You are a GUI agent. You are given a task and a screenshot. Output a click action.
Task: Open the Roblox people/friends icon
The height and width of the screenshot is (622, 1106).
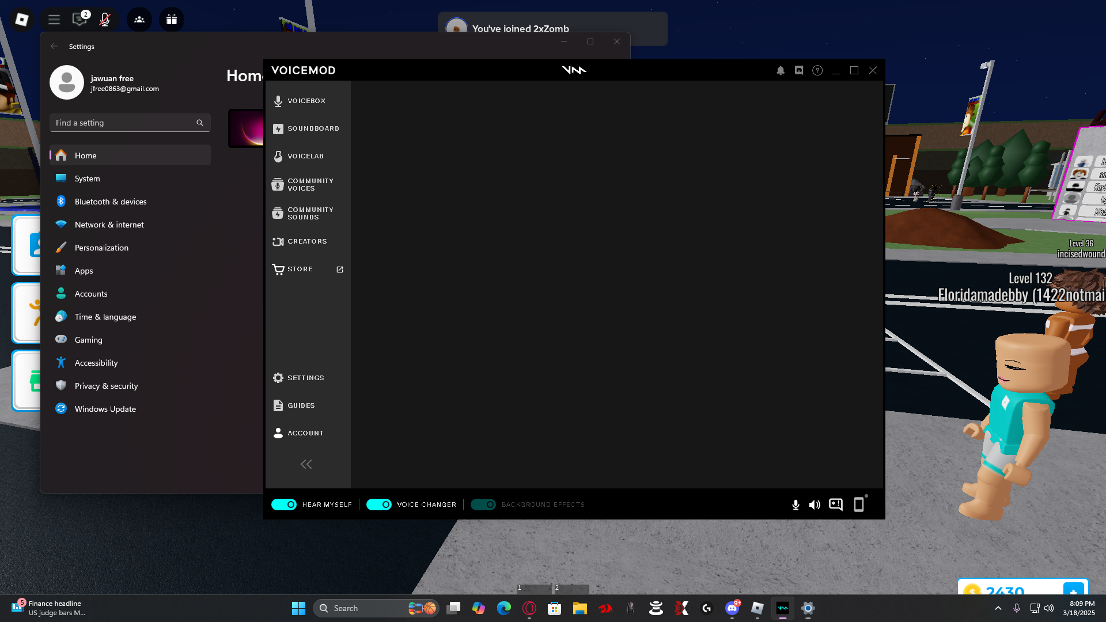tap(139, 20)
